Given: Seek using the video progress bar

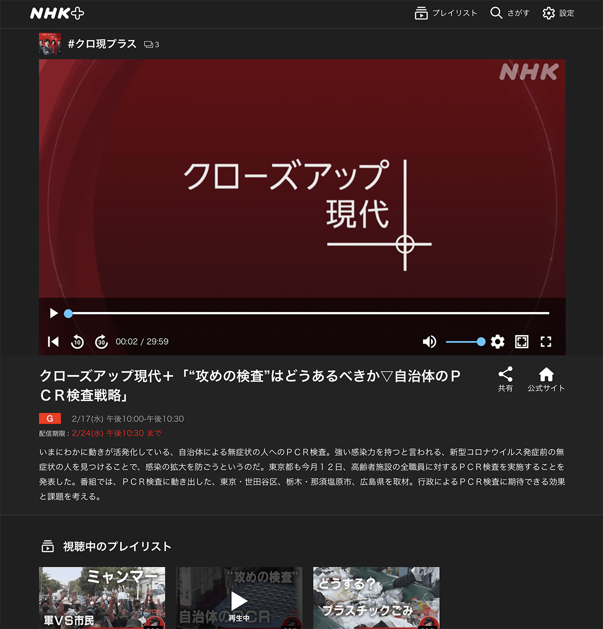Looking at the screenshot, I should tap(309, 313).
